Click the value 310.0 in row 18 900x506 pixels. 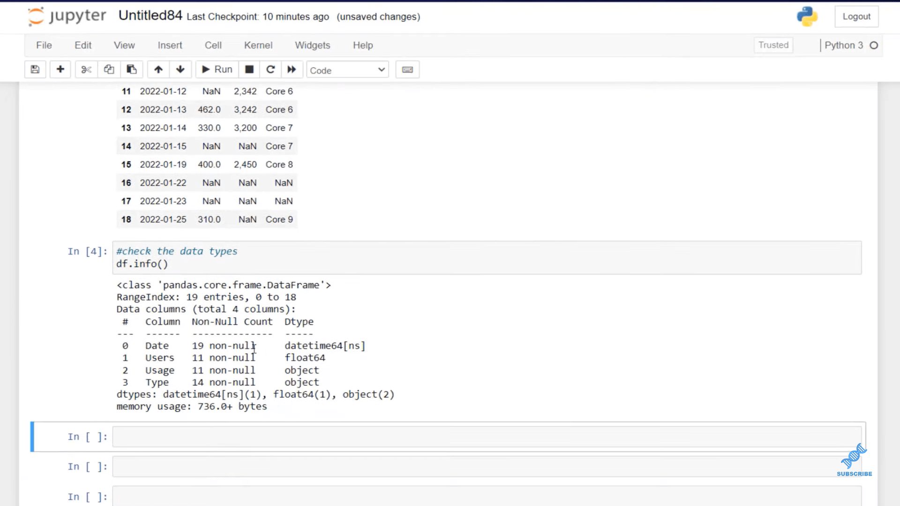(x=209, y=219)
